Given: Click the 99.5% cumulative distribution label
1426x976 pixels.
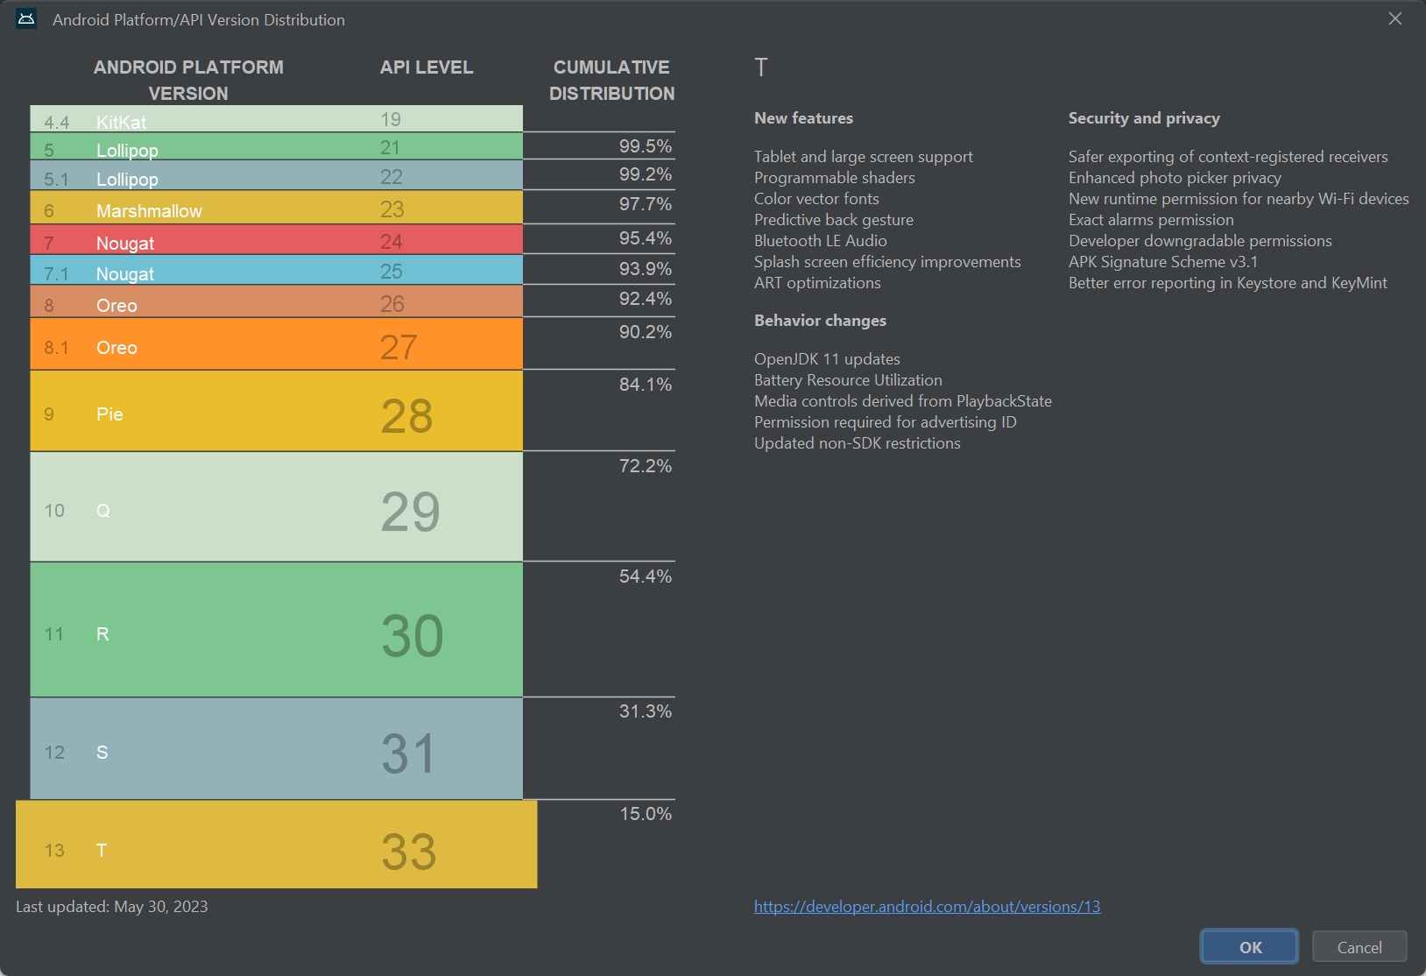Looking at the screenshot, I should 646,146.
